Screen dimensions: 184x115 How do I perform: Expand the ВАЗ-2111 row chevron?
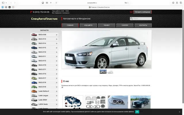[x=57, y=57]
